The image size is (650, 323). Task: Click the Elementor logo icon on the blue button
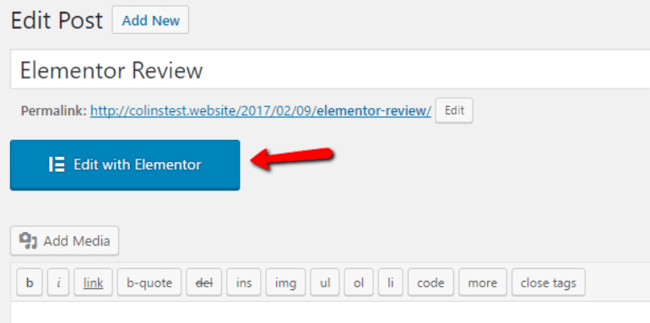pos(57,164)
